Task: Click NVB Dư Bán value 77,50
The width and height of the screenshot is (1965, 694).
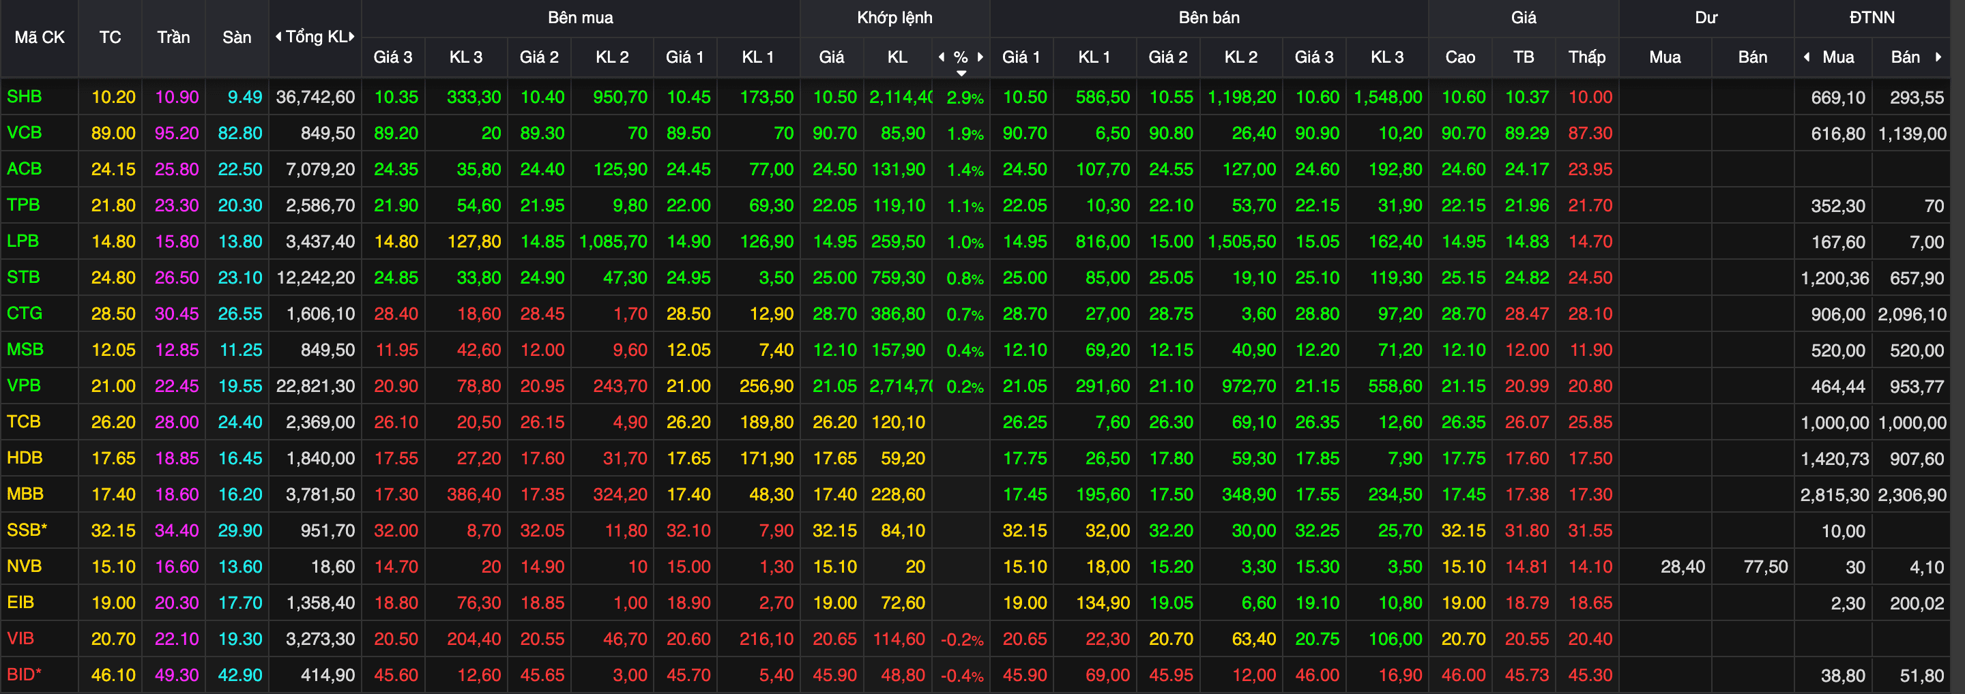Action: click(1766, 566)
